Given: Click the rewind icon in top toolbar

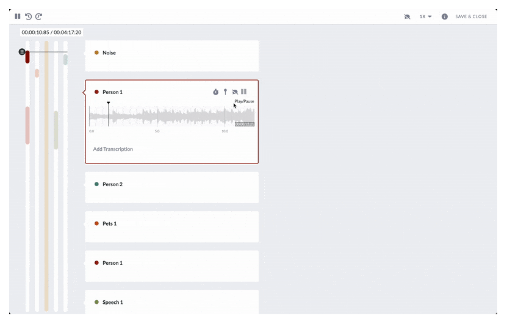Looking at the screenshot, I should pyautogui.click(x=28, y=16).
